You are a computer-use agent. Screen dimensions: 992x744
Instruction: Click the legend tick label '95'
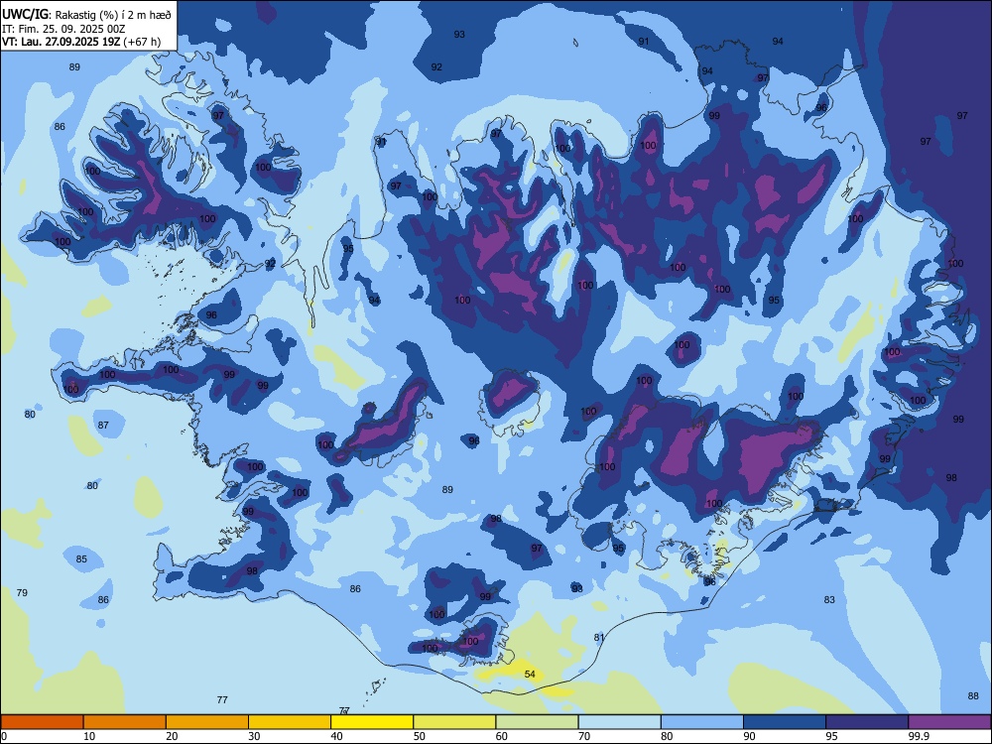coord(831,736)
